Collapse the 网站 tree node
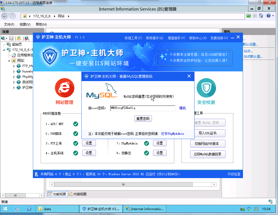The image size is (278, 215). click(9, 61)
